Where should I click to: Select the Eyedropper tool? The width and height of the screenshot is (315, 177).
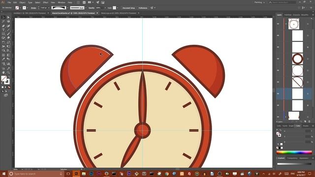coord(3,59)
